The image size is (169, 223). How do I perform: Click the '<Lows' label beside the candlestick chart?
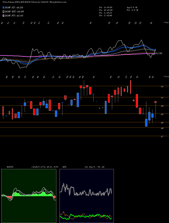coord(166,77)
